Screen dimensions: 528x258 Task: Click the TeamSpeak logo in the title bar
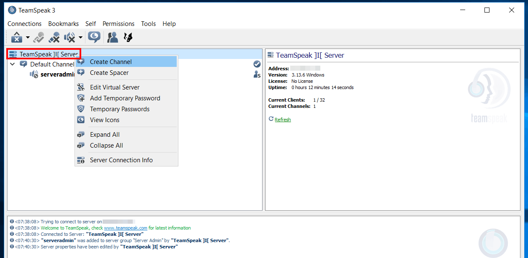pyautogui.click(x=11, y=10)
